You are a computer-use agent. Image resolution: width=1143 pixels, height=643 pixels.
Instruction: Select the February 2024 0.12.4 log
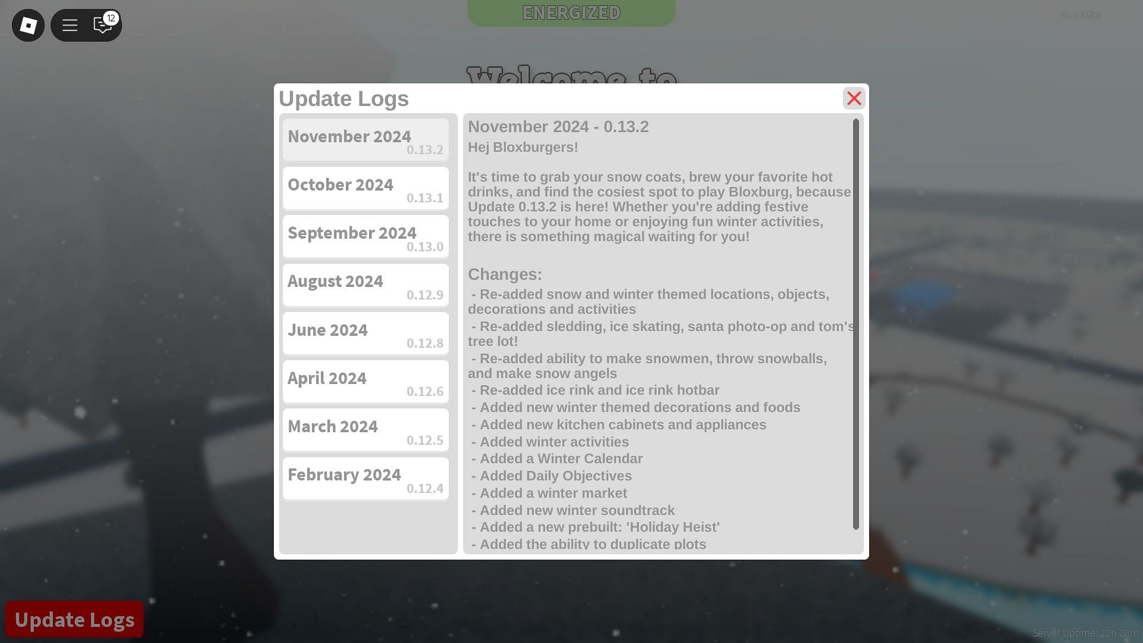(366, 479)
